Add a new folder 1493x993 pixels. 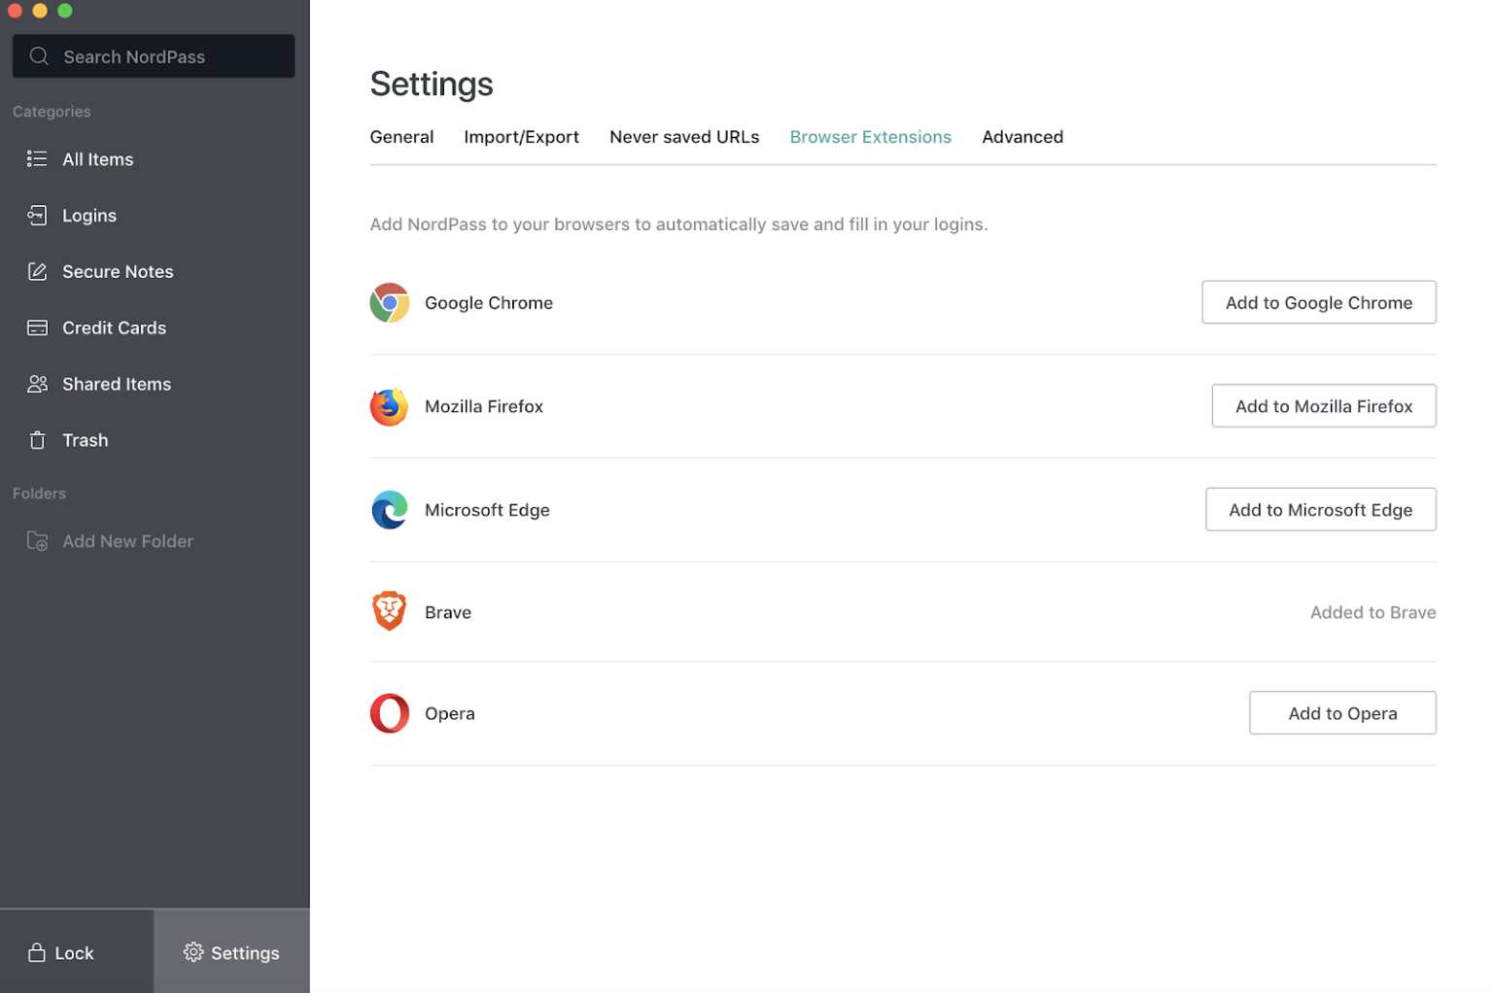pyautogui.click(x=127, y=541)
